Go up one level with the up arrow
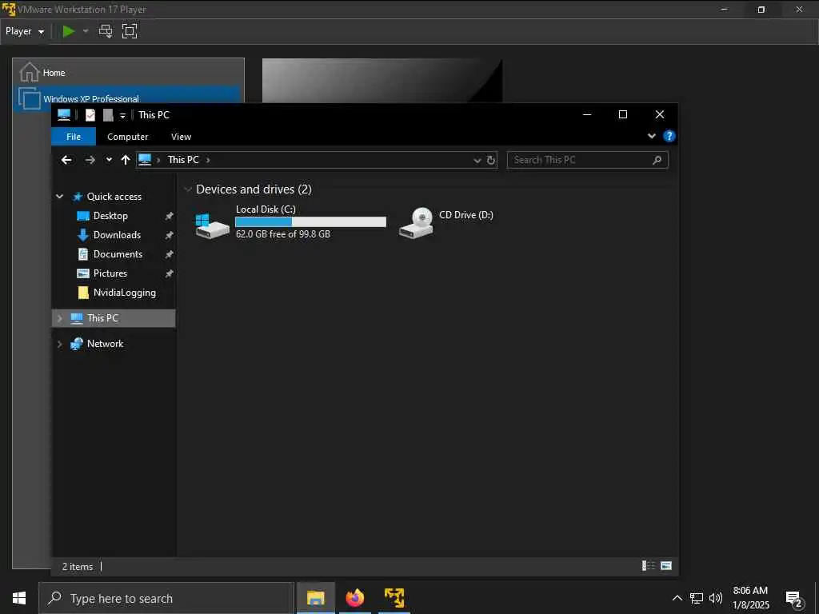This screenshot has height=614, width=819. pyautogui.click(x=126, y=160)
